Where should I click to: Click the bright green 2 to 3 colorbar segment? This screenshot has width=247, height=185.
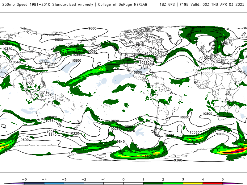(173, 183)
